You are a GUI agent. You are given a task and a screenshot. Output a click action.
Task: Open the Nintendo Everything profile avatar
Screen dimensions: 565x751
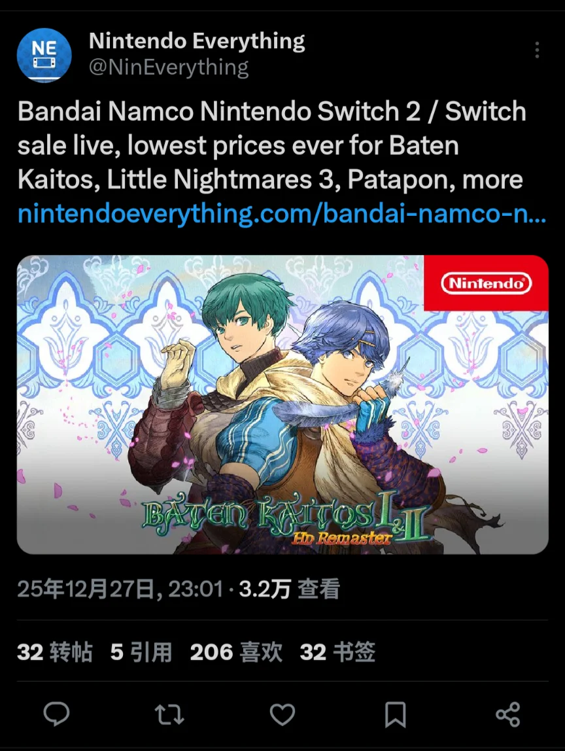tap(44, 55)
